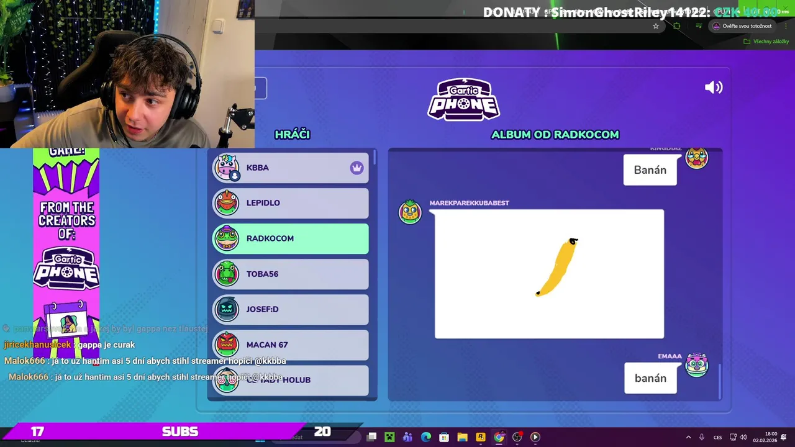Click RADKOCOM's green frog avatar

[x=226, y=238]
